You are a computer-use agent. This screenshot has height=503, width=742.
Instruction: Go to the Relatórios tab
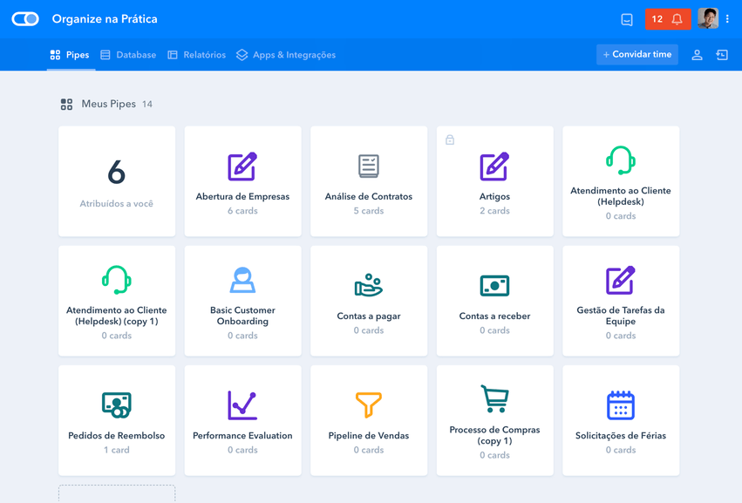tap(196, 55)
